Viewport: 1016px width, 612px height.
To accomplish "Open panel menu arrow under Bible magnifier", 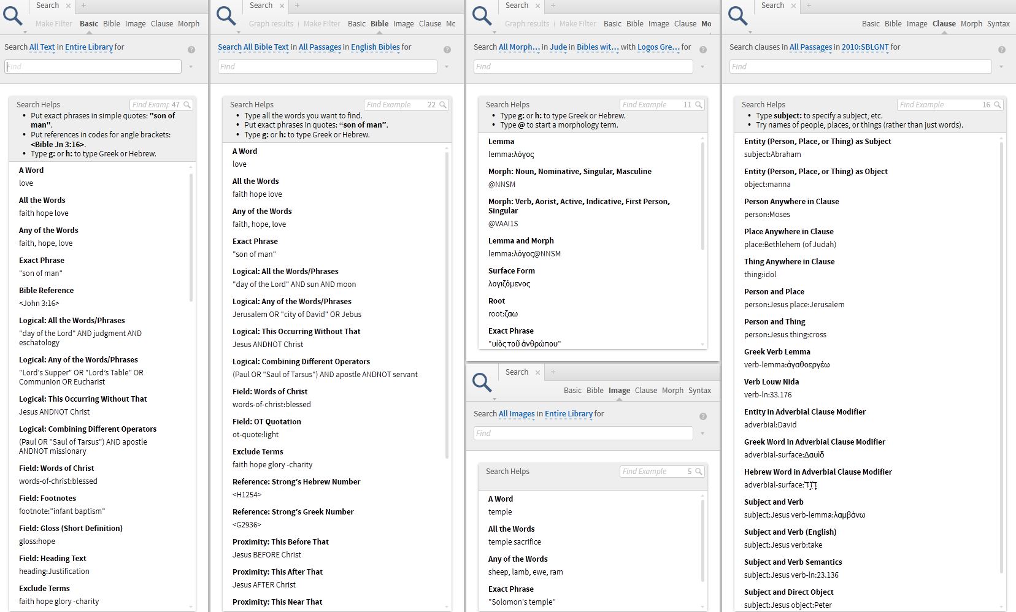I will click(238, 32).
